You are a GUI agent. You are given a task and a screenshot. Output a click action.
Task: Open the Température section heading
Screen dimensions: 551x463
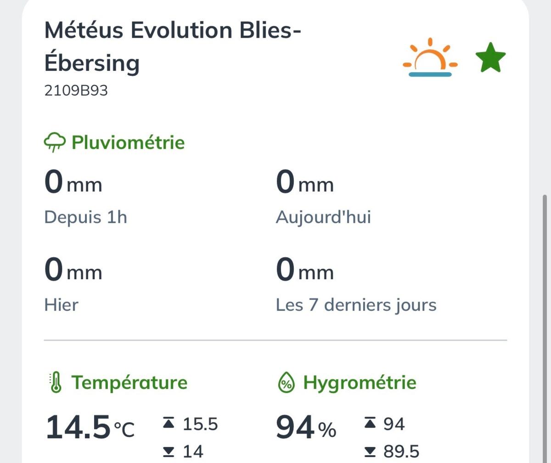point(129,383)
